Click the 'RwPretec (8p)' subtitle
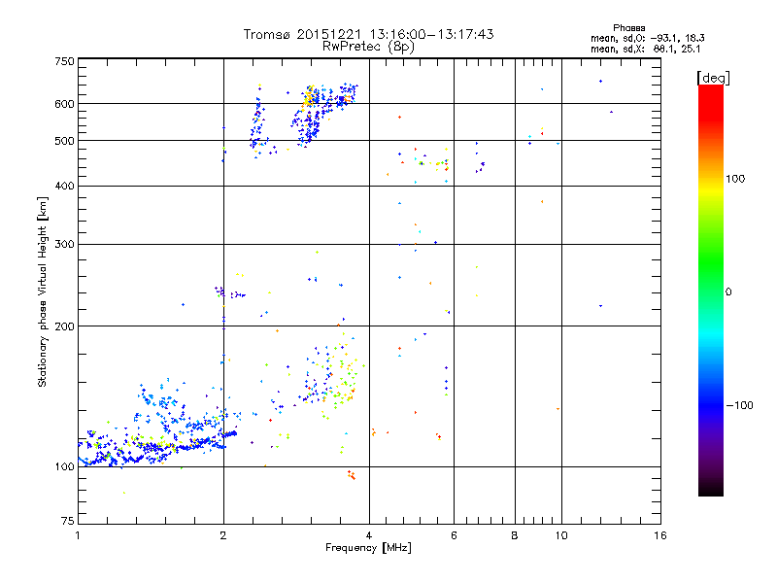 coord(368,47)
